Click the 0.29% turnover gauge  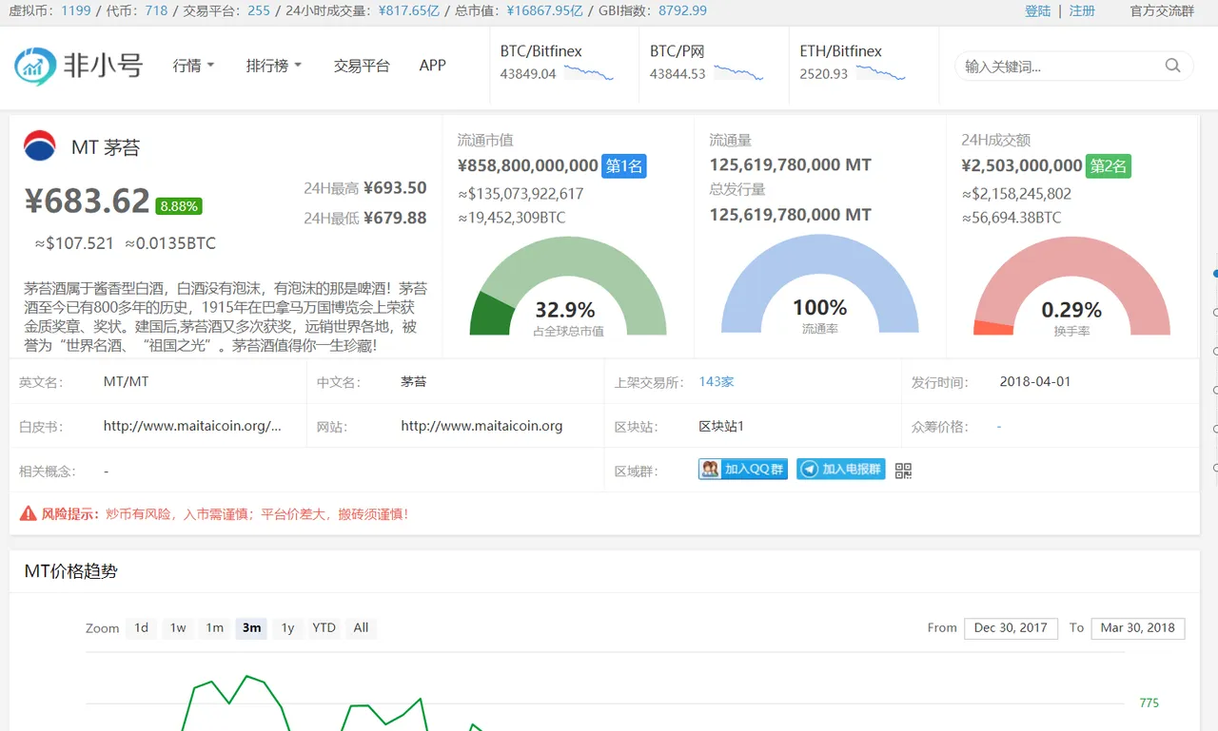point(1071,286)
